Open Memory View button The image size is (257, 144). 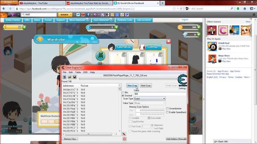(70, 139)
